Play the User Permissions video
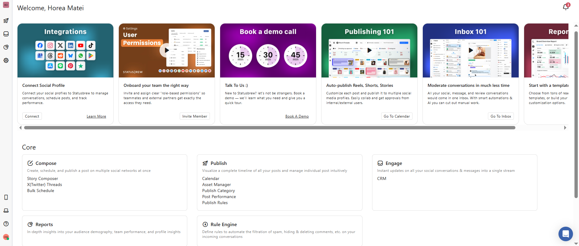Screen dimensions: 579x246 click(x=166, y=50)
